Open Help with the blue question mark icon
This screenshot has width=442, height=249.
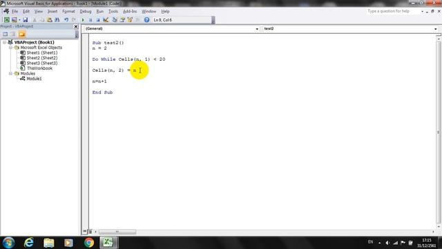pos(146,20)
